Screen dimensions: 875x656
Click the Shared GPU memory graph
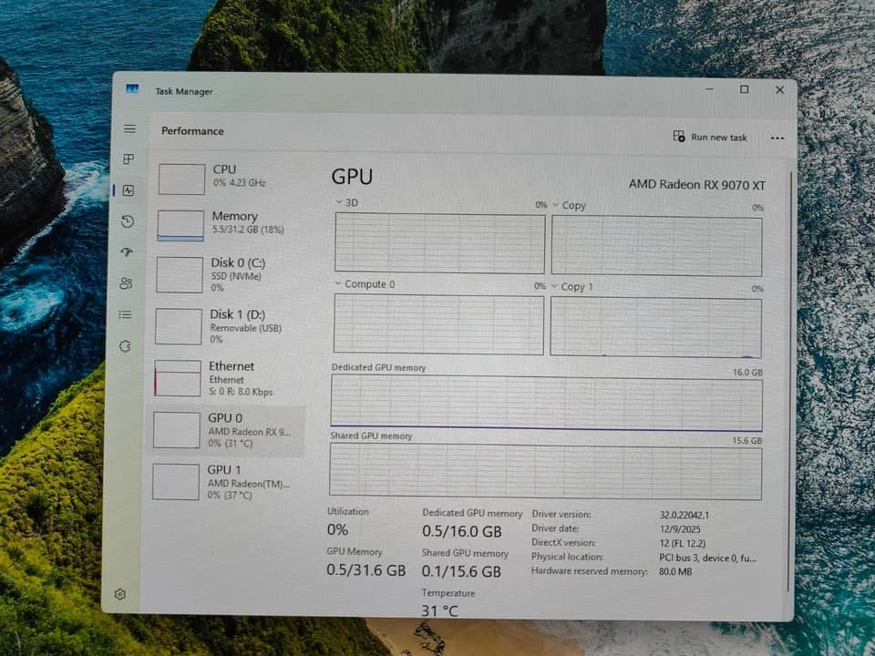545,471
